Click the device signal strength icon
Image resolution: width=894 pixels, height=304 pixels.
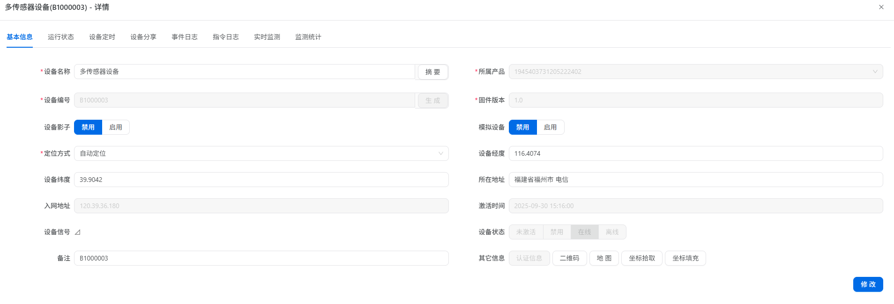[78, 232]
